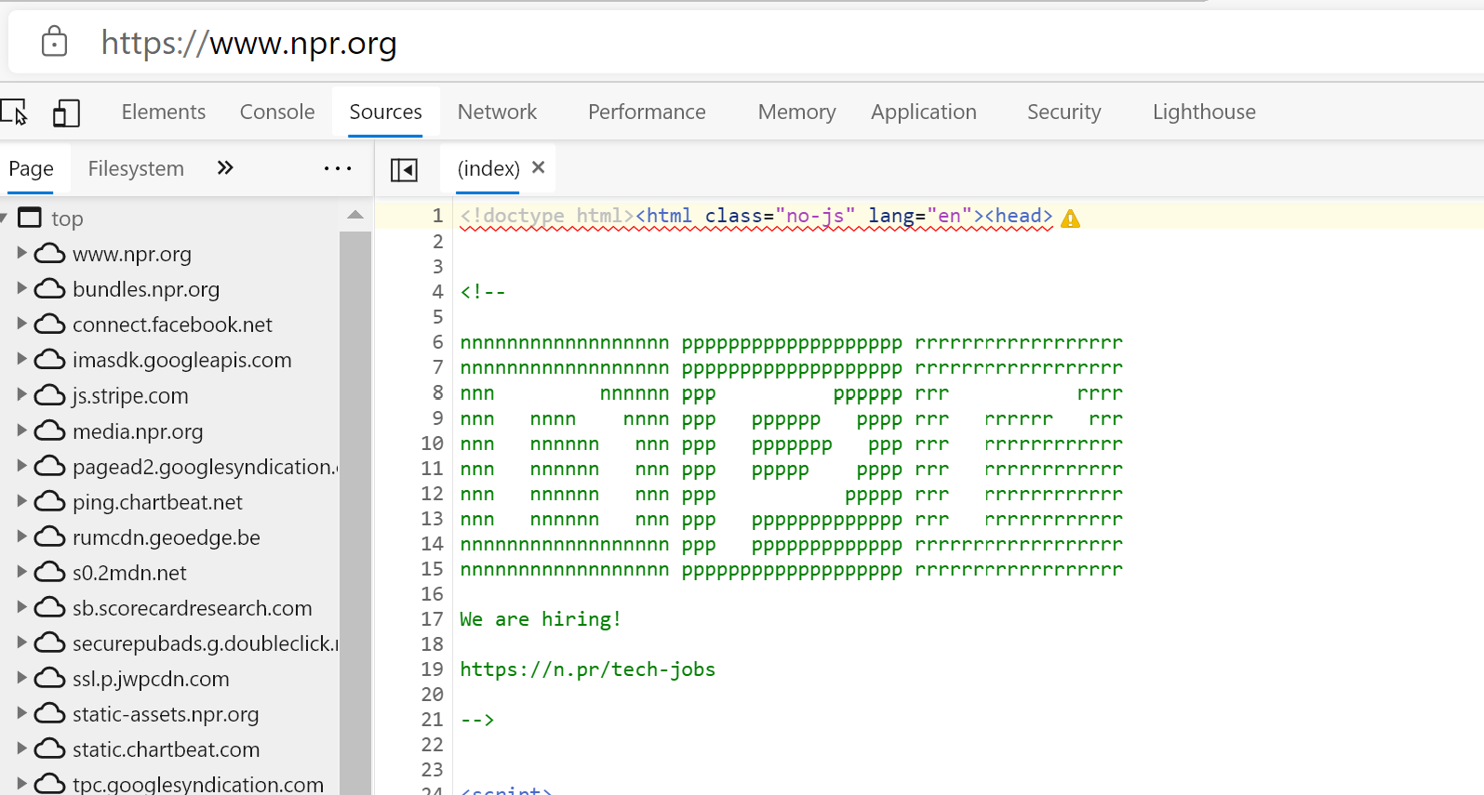
Task: Click the cloud icon beside sb.scorecardresearch.com
Action: point(49,608)
